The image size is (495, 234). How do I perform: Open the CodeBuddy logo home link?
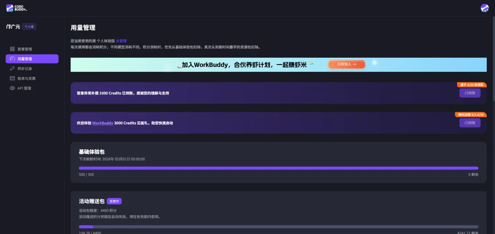16,8
